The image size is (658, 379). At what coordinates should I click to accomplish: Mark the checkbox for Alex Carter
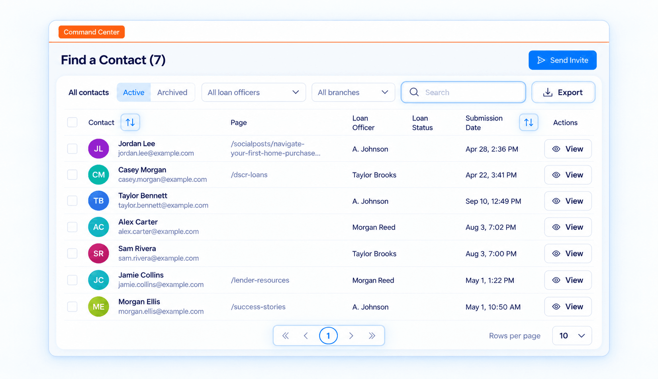[72, 227]
